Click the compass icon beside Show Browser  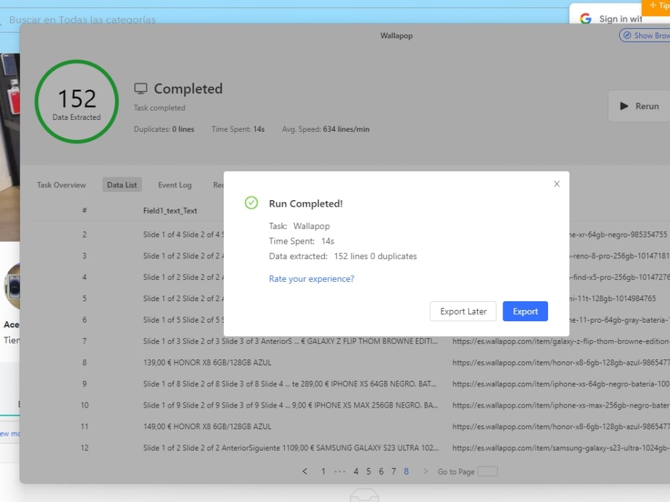(627, 35)
